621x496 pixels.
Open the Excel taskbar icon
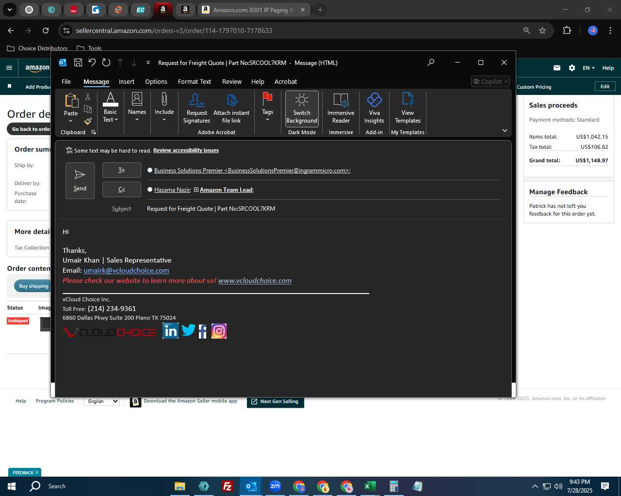[370, 486]
